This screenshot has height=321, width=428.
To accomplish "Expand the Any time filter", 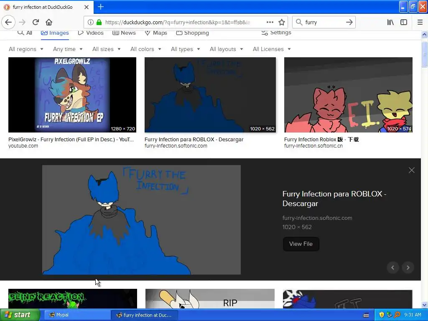I will (68, 49).
